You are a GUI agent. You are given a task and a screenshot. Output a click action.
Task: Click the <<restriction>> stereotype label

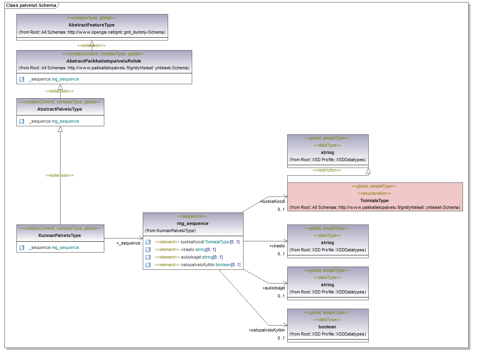tap(327, 170)
